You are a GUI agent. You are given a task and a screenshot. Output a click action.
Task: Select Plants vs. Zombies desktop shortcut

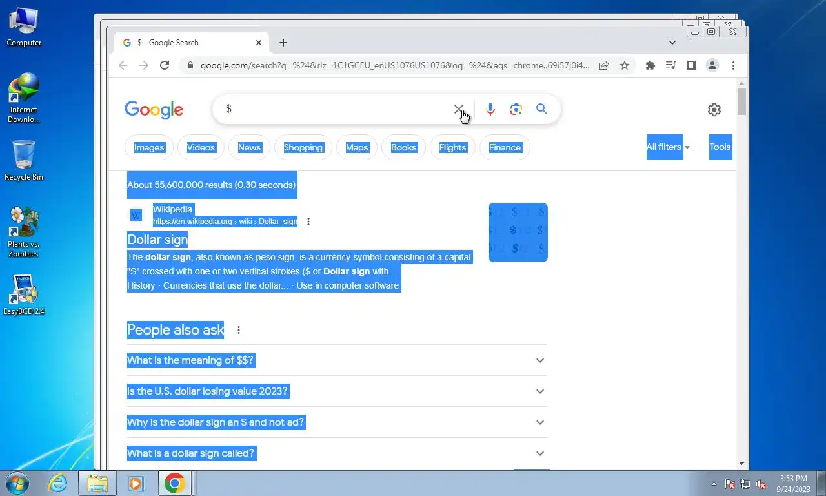[24, 232]
